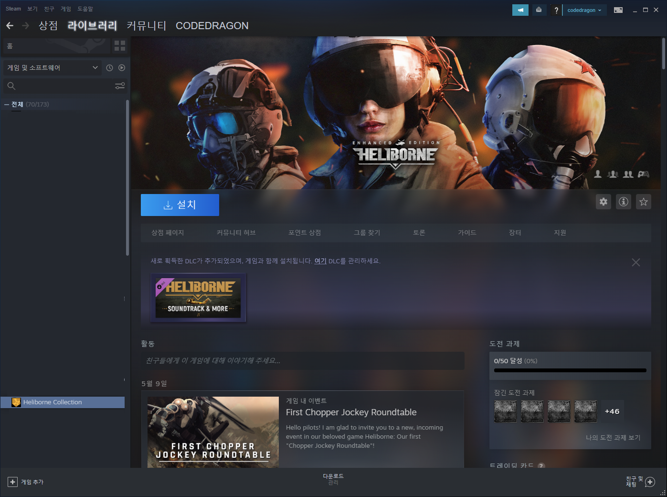Open the 게임 menu
The image size is (667, 497).
[66, 9]
